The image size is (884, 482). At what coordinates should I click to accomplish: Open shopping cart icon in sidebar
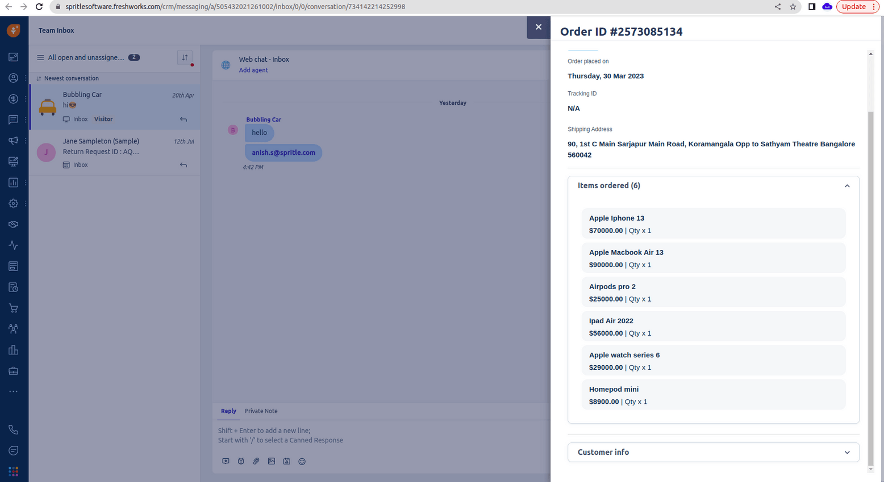click(x=13, y=308)
